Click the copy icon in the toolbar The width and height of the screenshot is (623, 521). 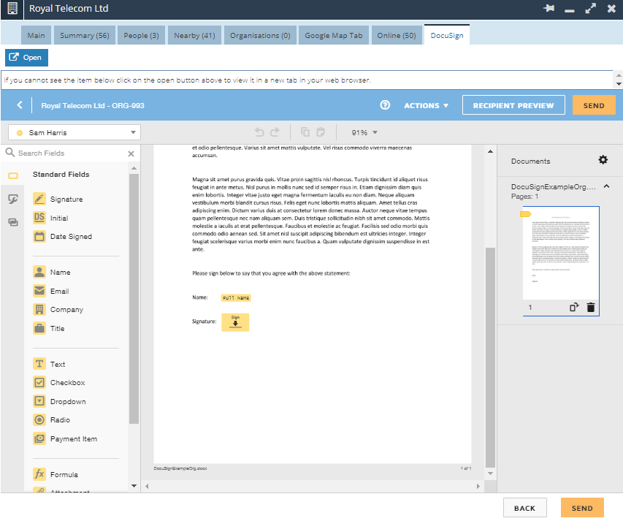305,132
